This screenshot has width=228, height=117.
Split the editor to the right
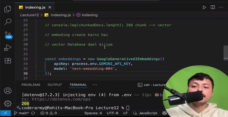(x=213, y=7)
